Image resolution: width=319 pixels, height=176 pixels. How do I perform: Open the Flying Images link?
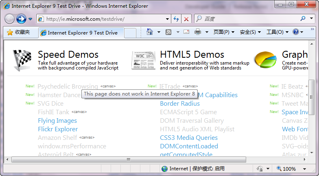pos(57,121)
